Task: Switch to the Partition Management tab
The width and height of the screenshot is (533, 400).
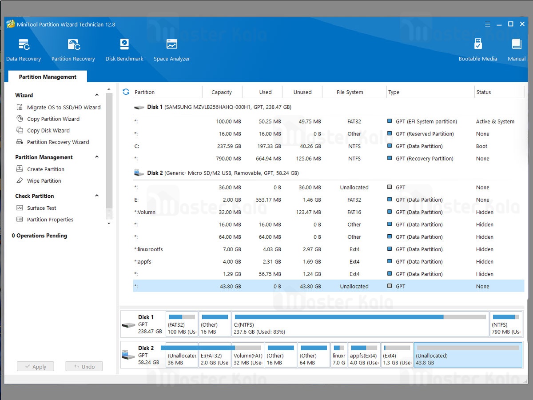Action: click(48, 77)
